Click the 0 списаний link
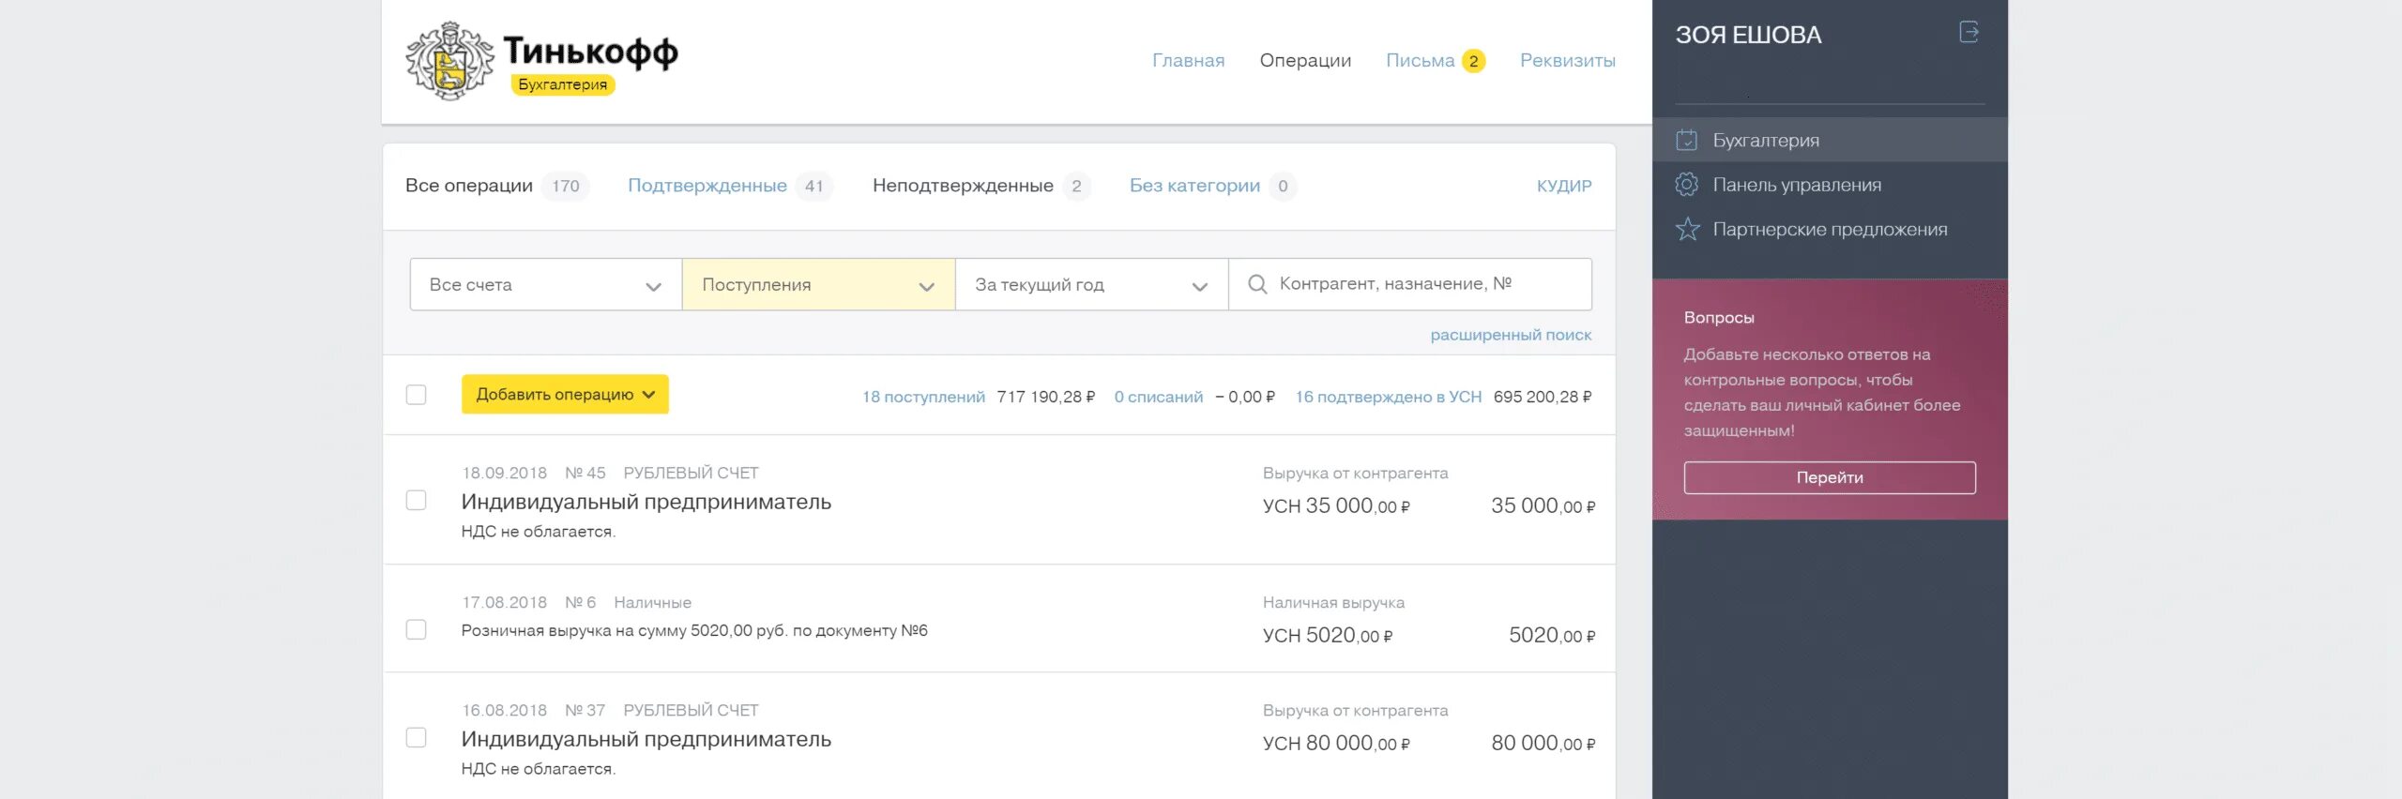 click(x=1159, y=397)
